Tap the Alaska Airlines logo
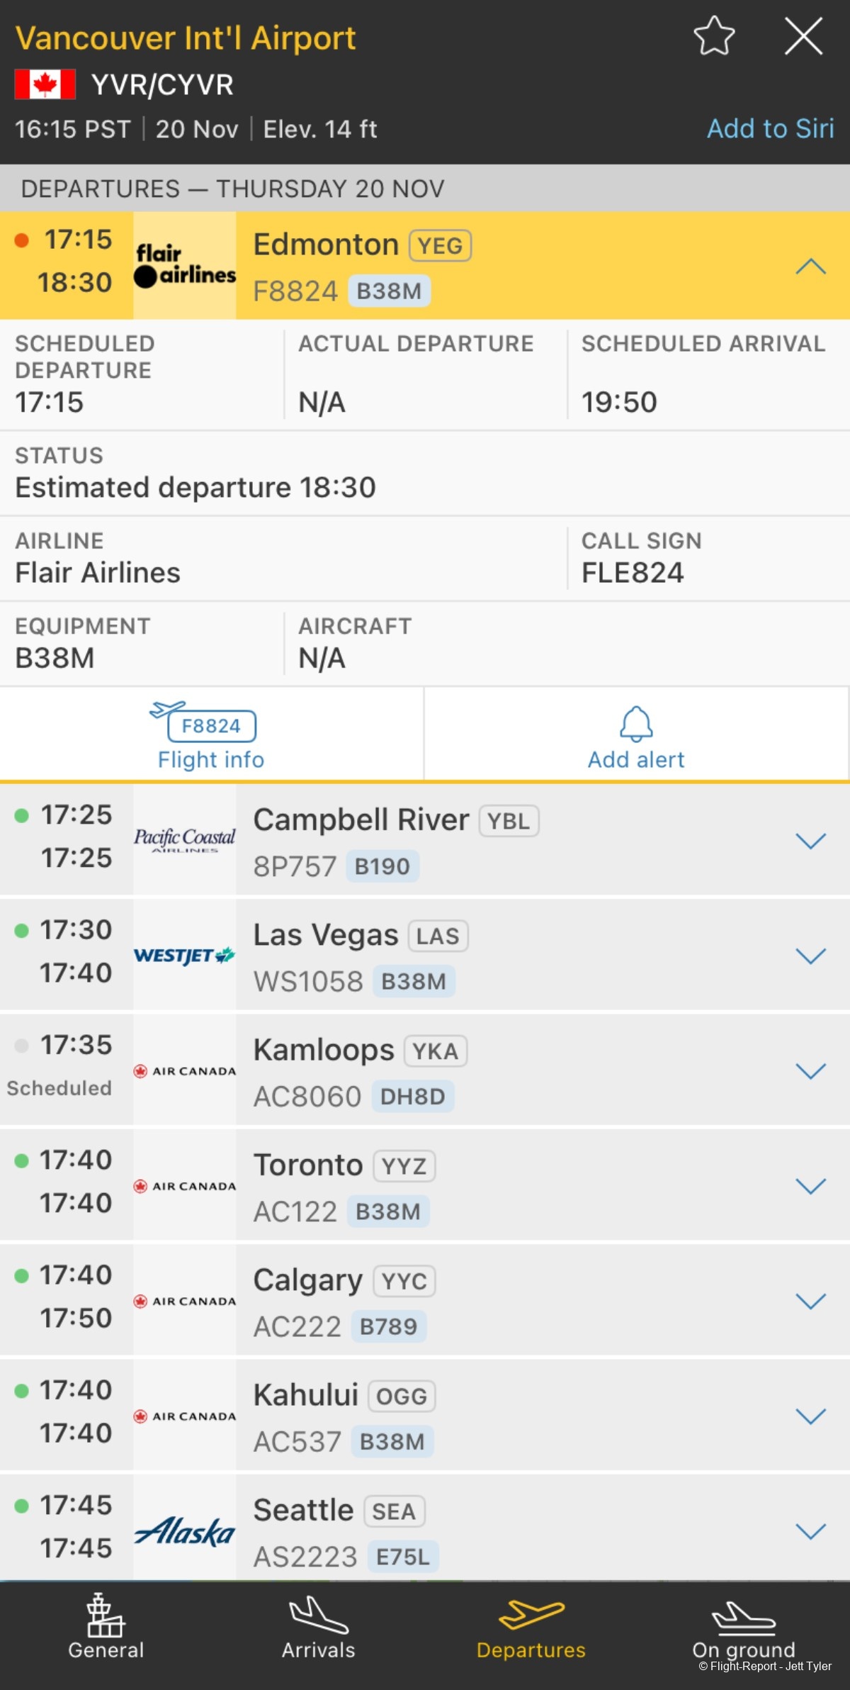Image resolution: width=850 pixels, height=1690 pixels. coord(185,1531)
